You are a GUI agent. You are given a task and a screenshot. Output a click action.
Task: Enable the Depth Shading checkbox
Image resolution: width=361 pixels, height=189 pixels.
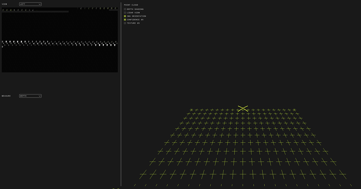(x=125, y=9)
